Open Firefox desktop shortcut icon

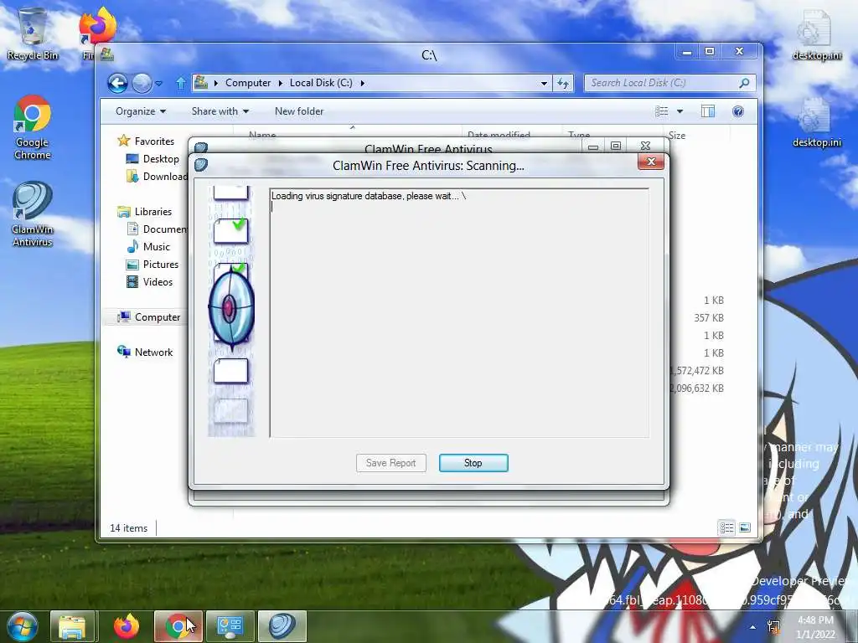point(97,28)
